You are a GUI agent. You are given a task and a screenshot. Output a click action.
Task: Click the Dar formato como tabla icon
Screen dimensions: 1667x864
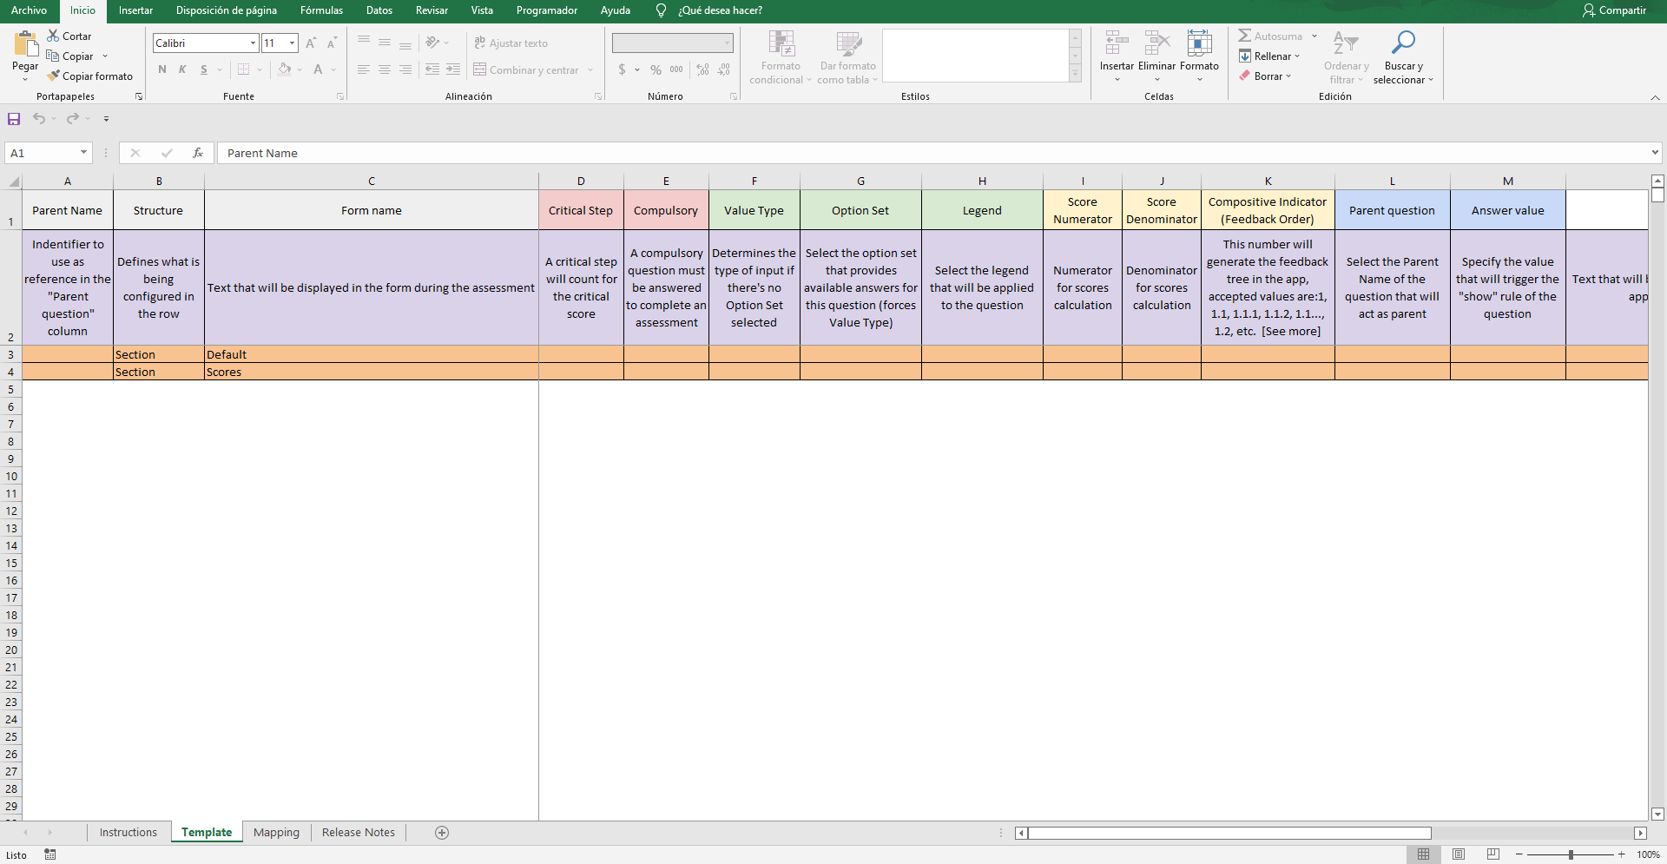[x=848, y=43]
